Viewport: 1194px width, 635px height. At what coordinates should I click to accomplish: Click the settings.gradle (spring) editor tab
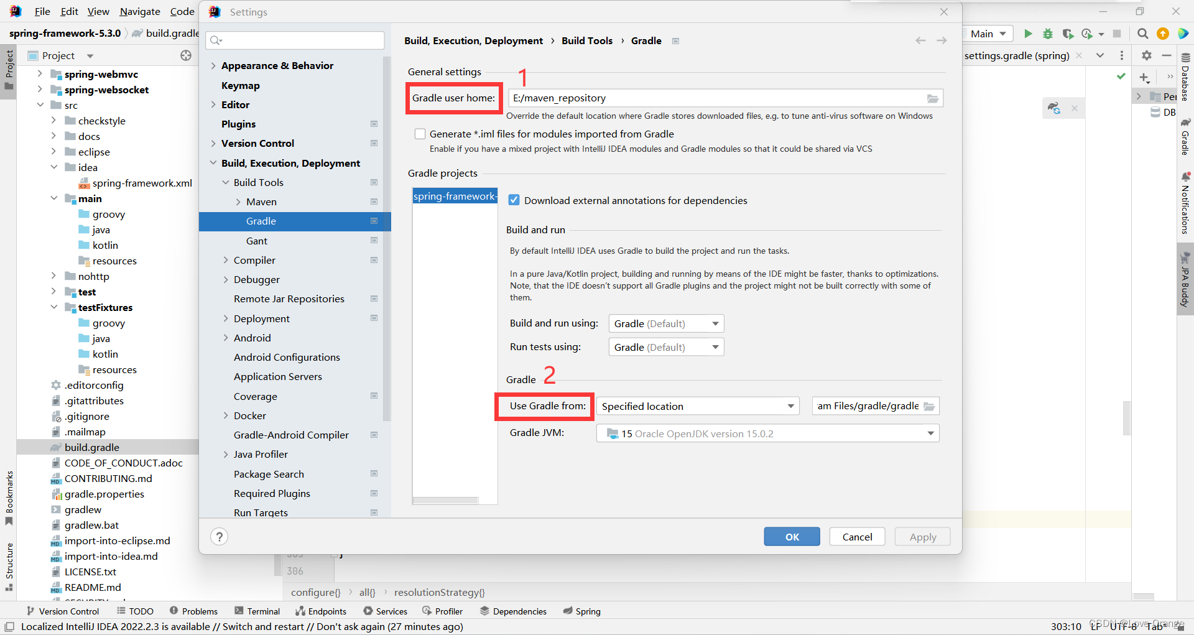tap(1016, 55)
